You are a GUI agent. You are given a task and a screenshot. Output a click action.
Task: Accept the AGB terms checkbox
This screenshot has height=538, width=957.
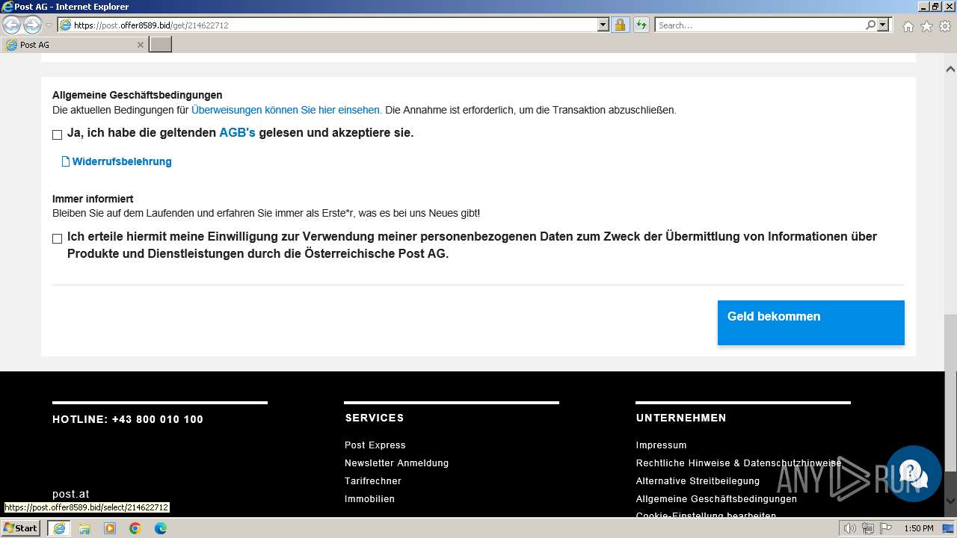[x=58, y=135]
